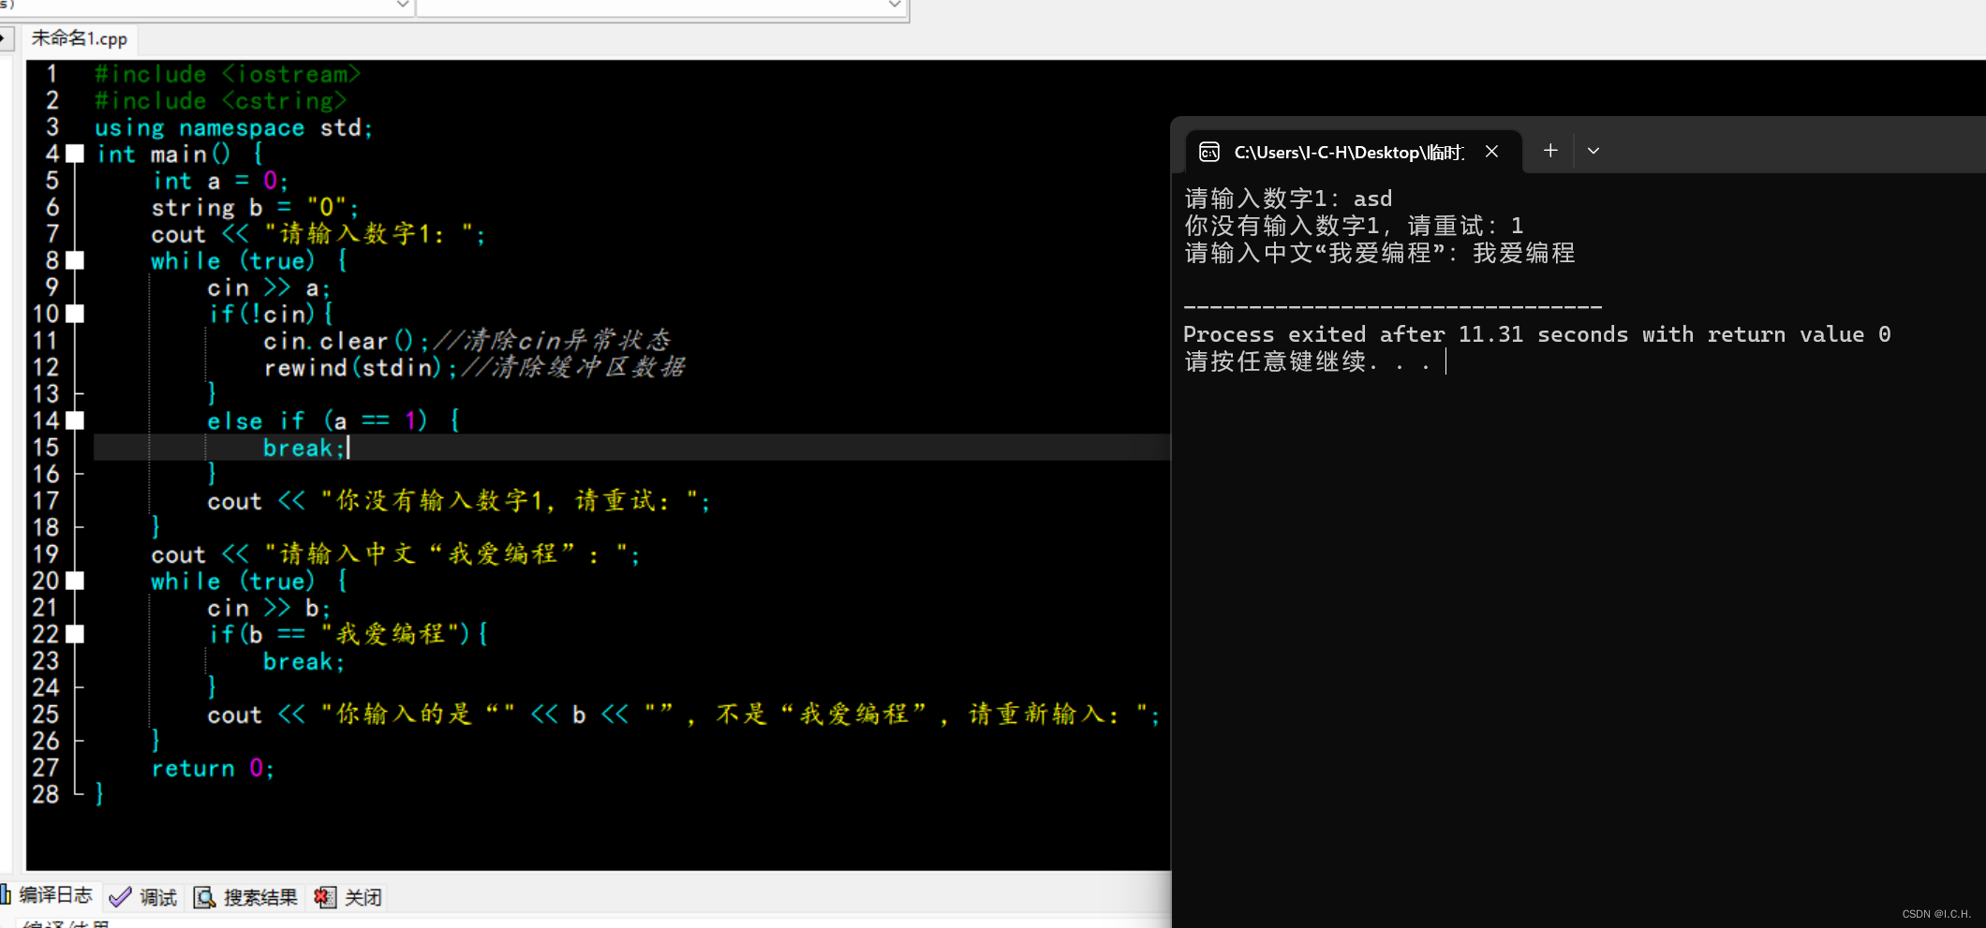
Task: Open a new terminal tab with plus icon
Action: 1550,150
